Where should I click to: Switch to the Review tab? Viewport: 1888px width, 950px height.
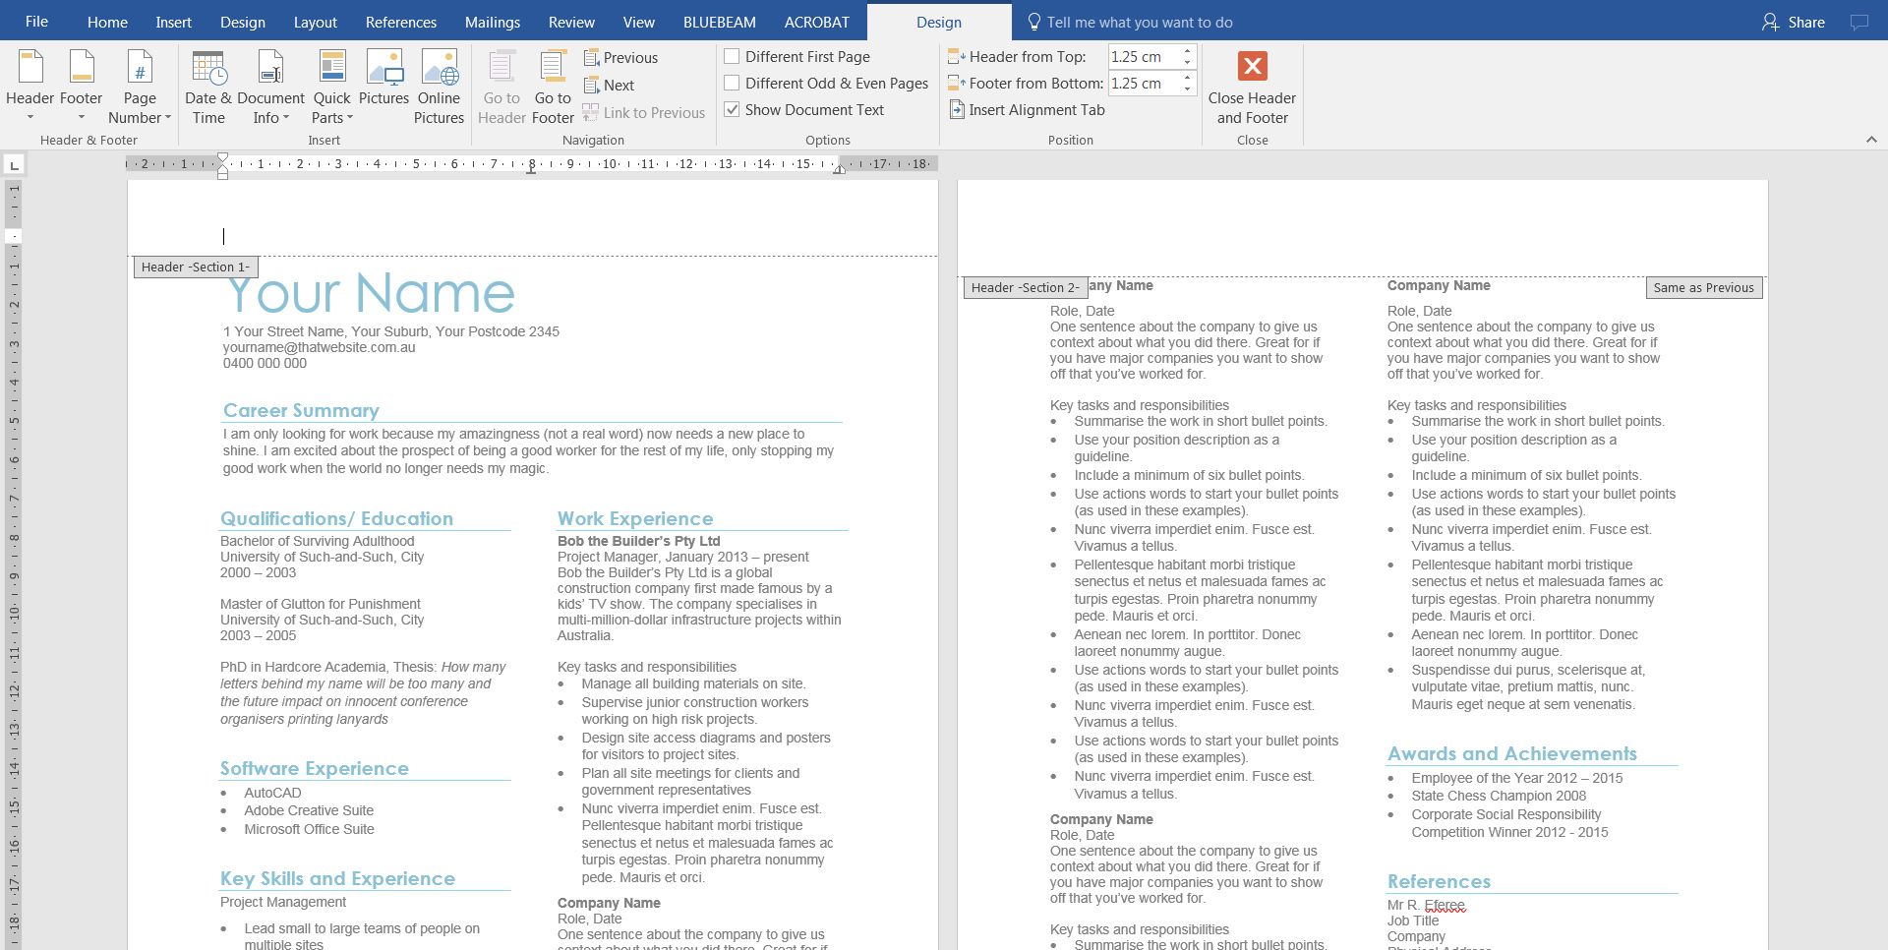571,22
